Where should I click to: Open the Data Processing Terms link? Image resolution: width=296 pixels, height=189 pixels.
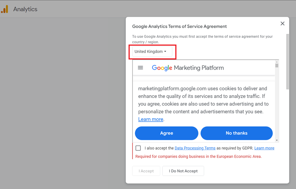(195, 148)
